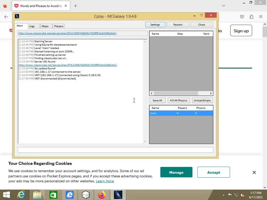
Task: Focus the command input field at bottom
Action: (x=116, y=150)
